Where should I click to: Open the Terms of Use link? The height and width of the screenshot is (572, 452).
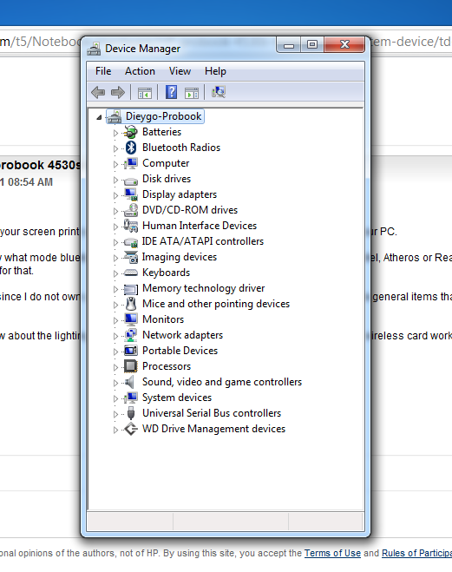click(332, 553)
